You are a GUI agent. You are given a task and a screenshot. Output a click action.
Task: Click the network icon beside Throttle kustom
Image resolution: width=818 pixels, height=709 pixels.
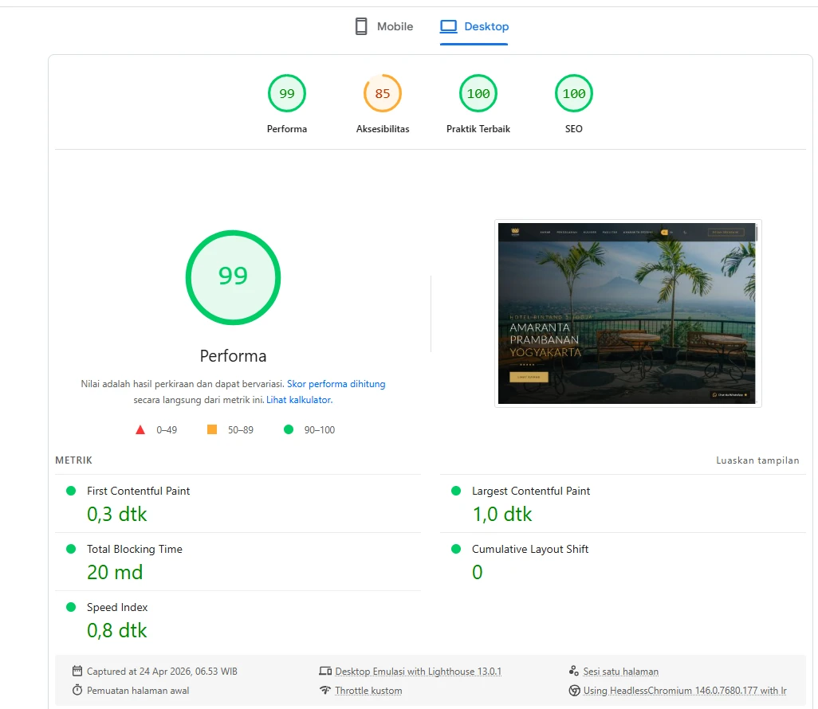click(x=324, y=690)
